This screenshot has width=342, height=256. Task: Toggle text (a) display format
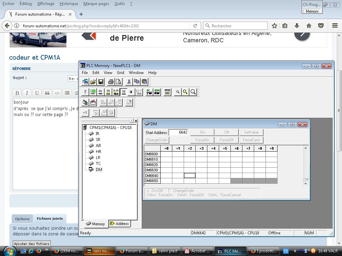click(x=131, y=92)
